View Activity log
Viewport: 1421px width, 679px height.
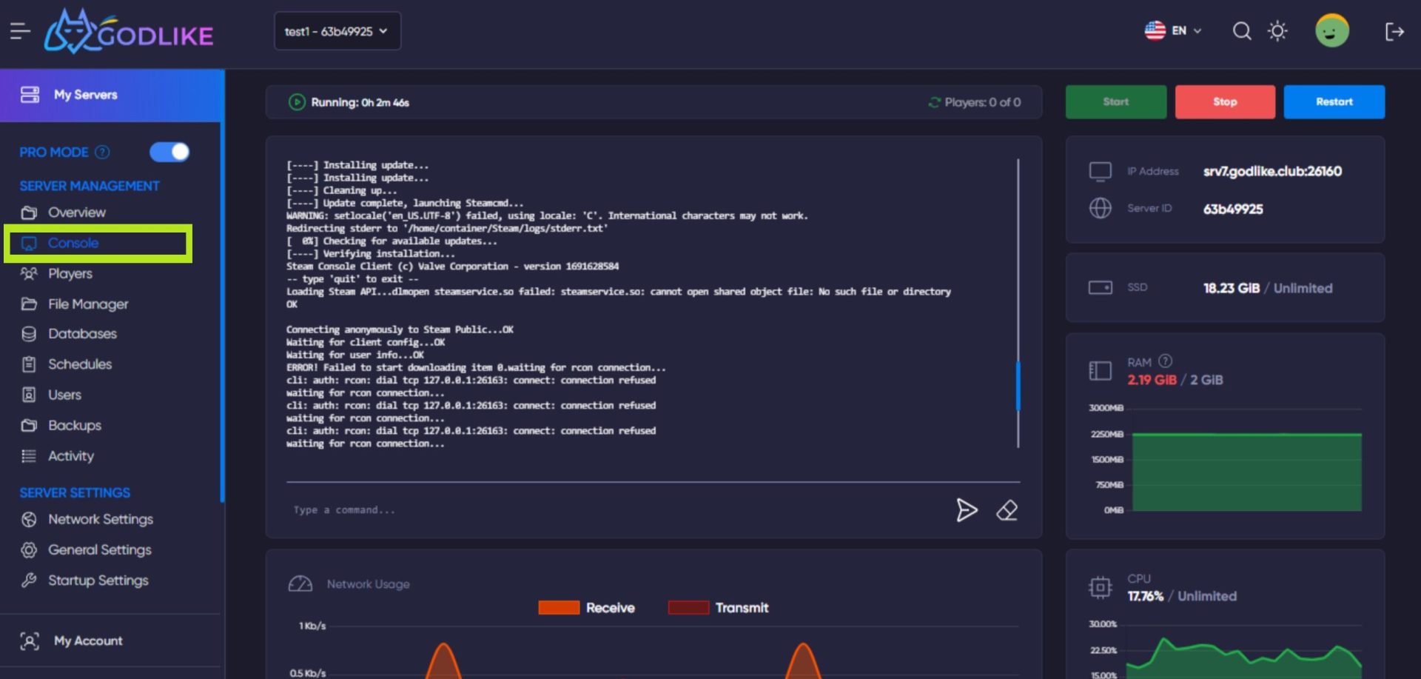coord(70,456)
